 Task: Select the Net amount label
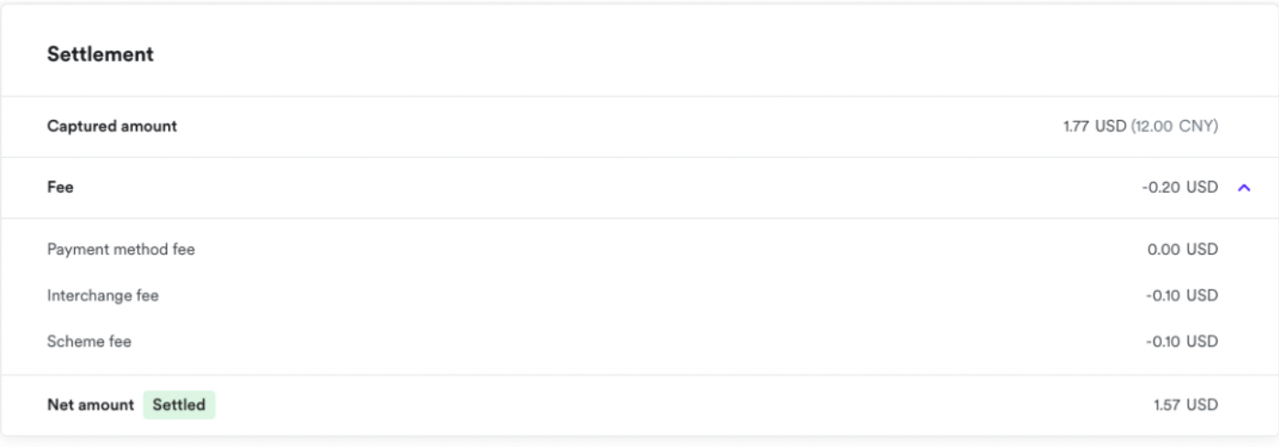pyautogui.click(x=90, y=404)
